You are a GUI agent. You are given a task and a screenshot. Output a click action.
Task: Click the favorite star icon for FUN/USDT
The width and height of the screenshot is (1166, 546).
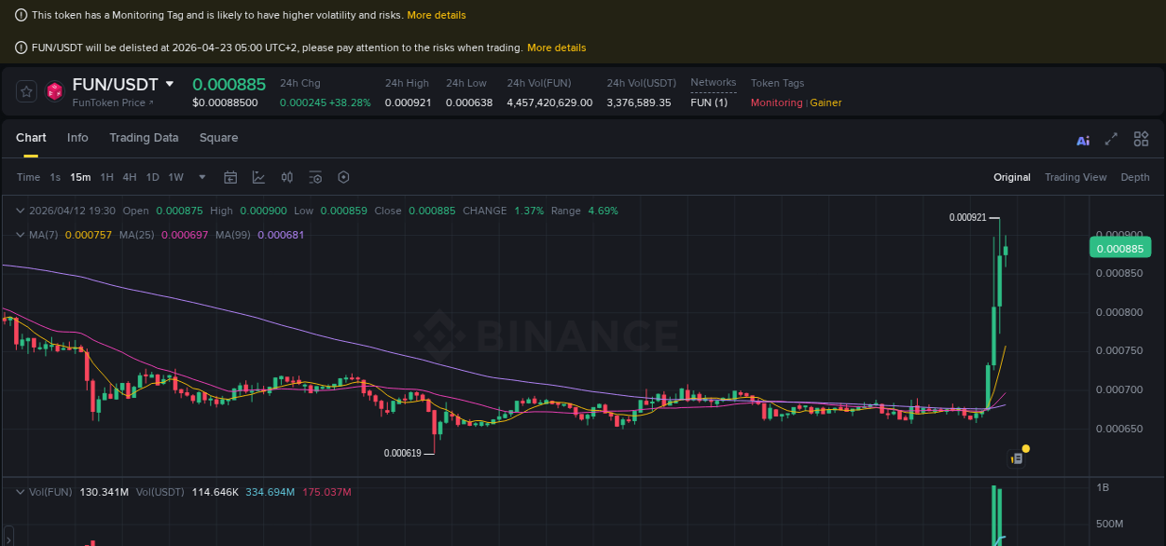(x=26, y=90)
